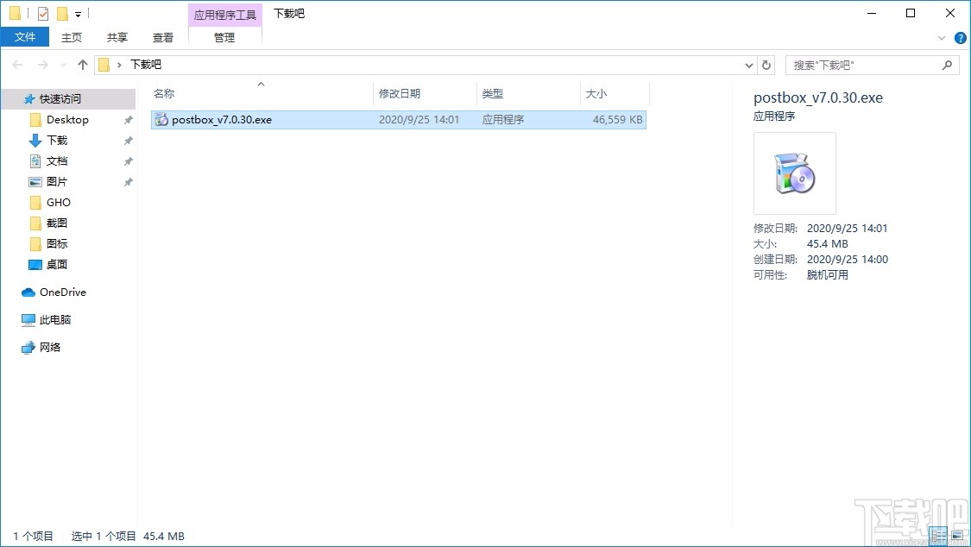Switch to the 主页 ribbon tab
This screenshot has height=547, width=971.
coord(72,37)
